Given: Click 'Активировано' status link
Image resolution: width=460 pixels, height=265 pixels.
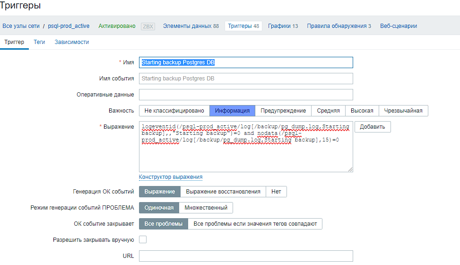Looking at the screenshot, I should click(x=117, y=26).
